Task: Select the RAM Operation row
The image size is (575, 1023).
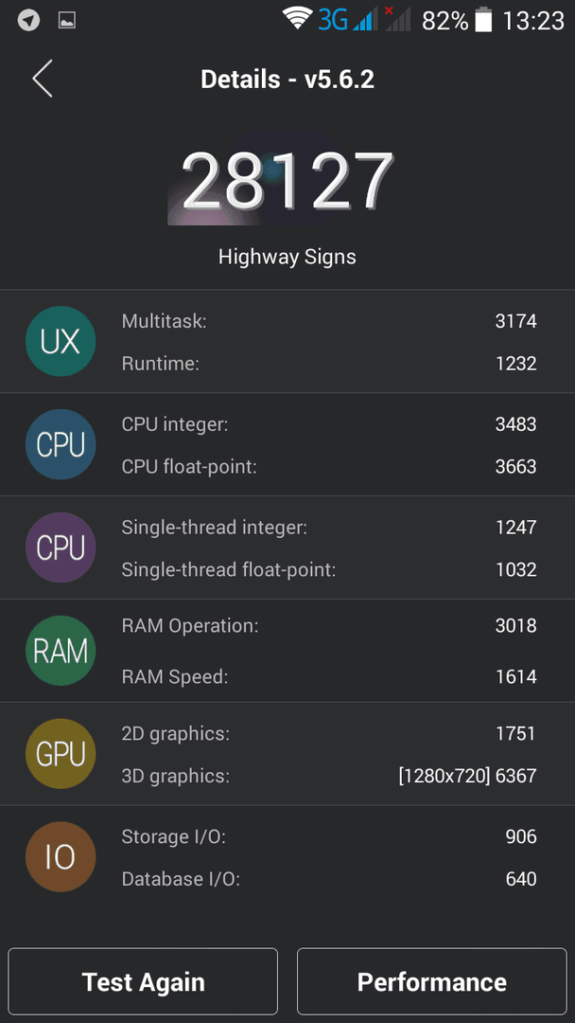Action: 329,626
